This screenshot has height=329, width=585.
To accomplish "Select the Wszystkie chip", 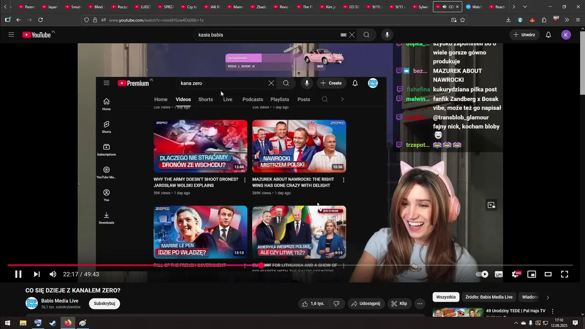I will click(446, 297).
